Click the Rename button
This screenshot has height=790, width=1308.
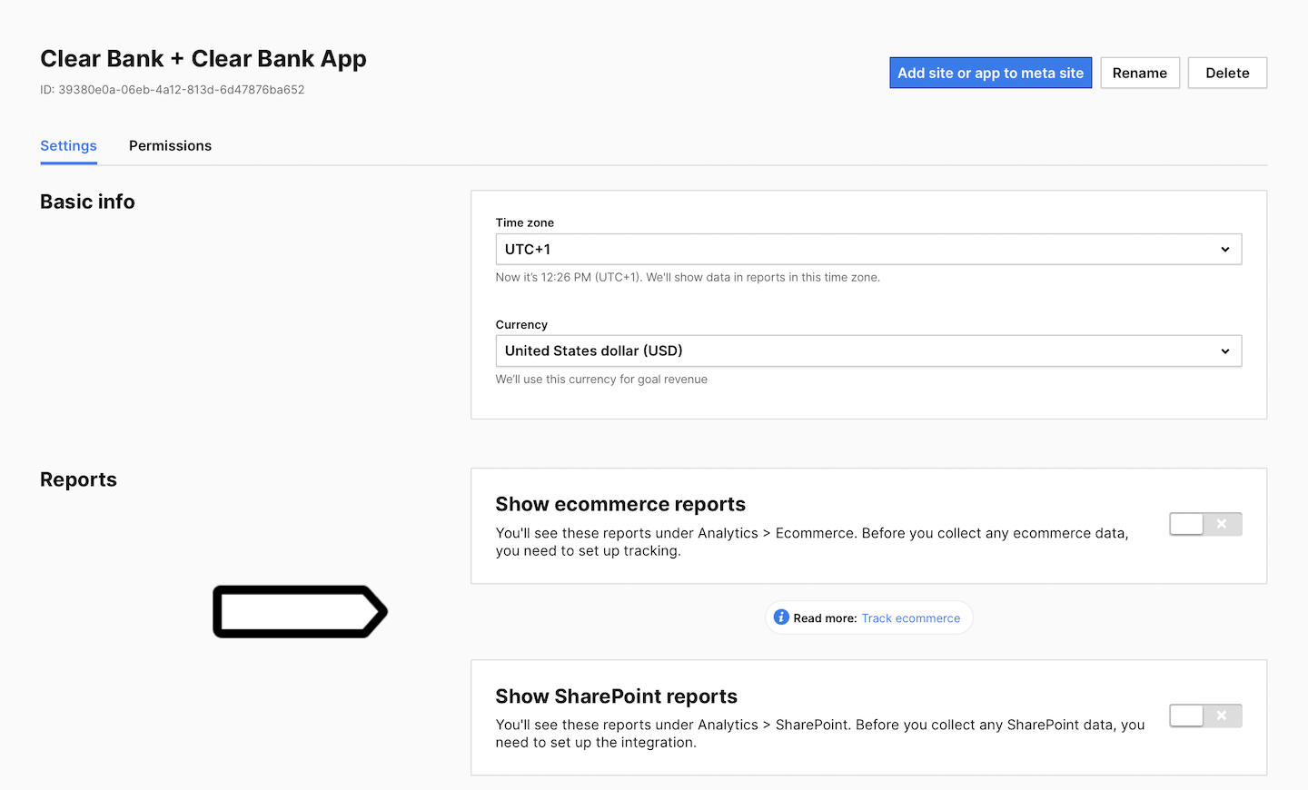coord(1140,74)
